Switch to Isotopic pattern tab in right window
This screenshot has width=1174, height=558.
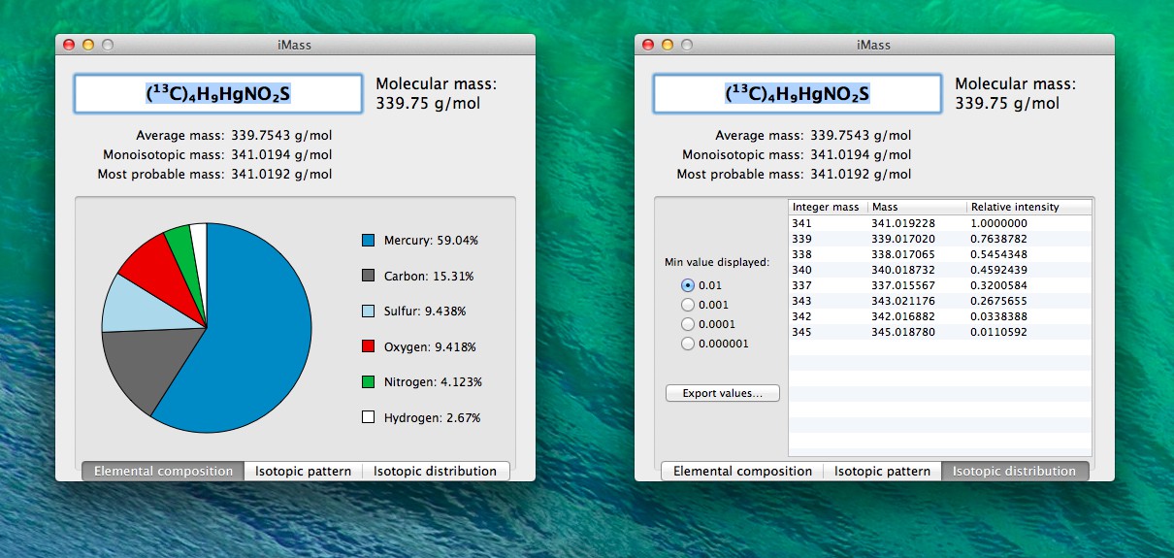[882, 472]
